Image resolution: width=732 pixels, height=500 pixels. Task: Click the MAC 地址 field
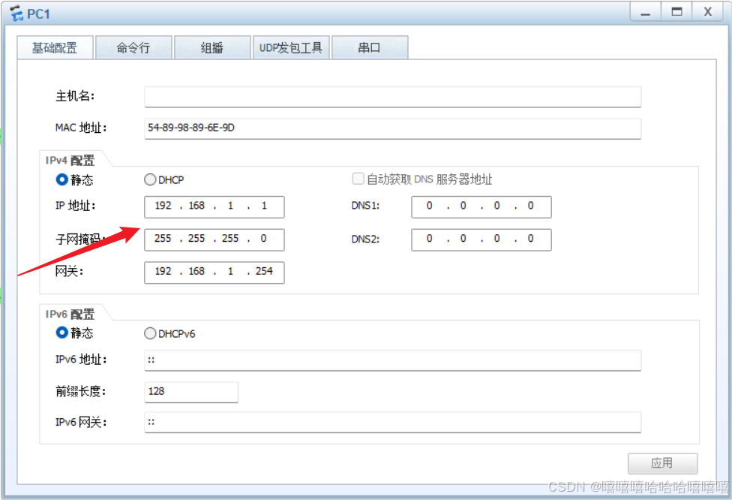click(392, 128)
